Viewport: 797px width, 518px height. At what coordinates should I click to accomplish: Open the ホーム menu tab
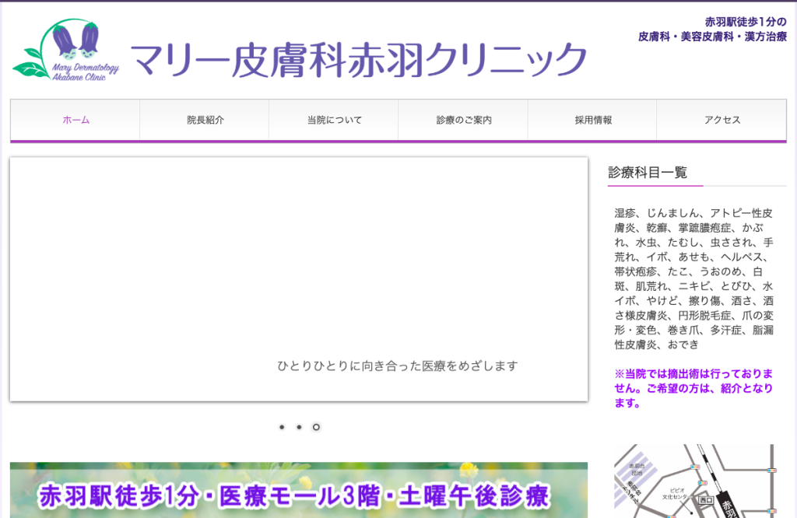click(x=75, y=120)
